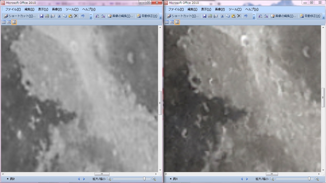The width and height of the screenshot is (326, 183).
Task: Paste icon in right window toolbar
Action: (233, 16)
